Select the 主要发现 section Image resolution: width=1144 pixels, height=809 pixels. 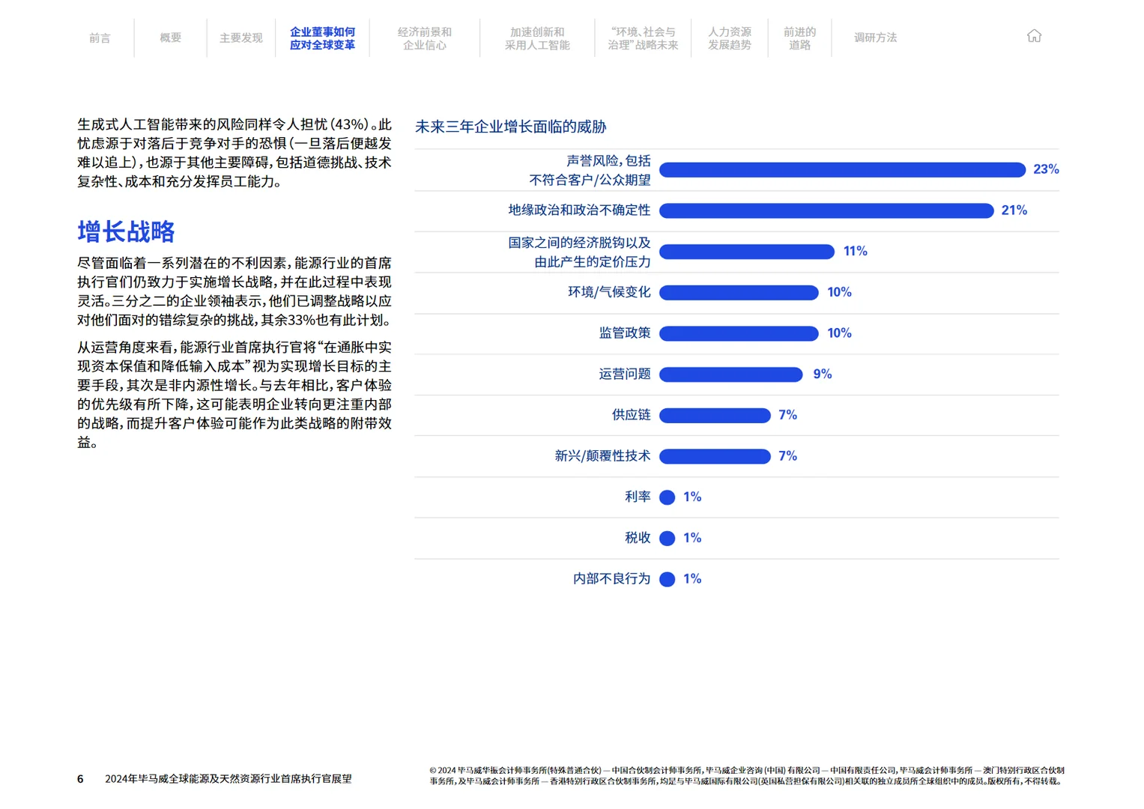(240, 38)
